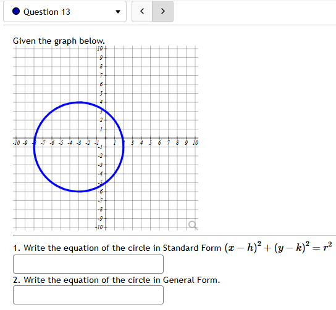Image resolution: width=336 pixels, height=310 pixels.
Task: Click the graph origin where axes cross
Action: pyautogui.click(x=106, y=138)
